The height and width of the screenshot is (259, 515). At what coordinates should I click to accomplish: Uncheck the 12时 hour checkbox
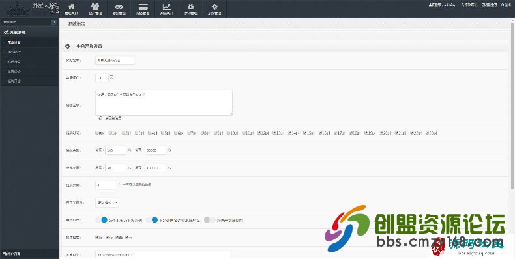coord(259,133)
